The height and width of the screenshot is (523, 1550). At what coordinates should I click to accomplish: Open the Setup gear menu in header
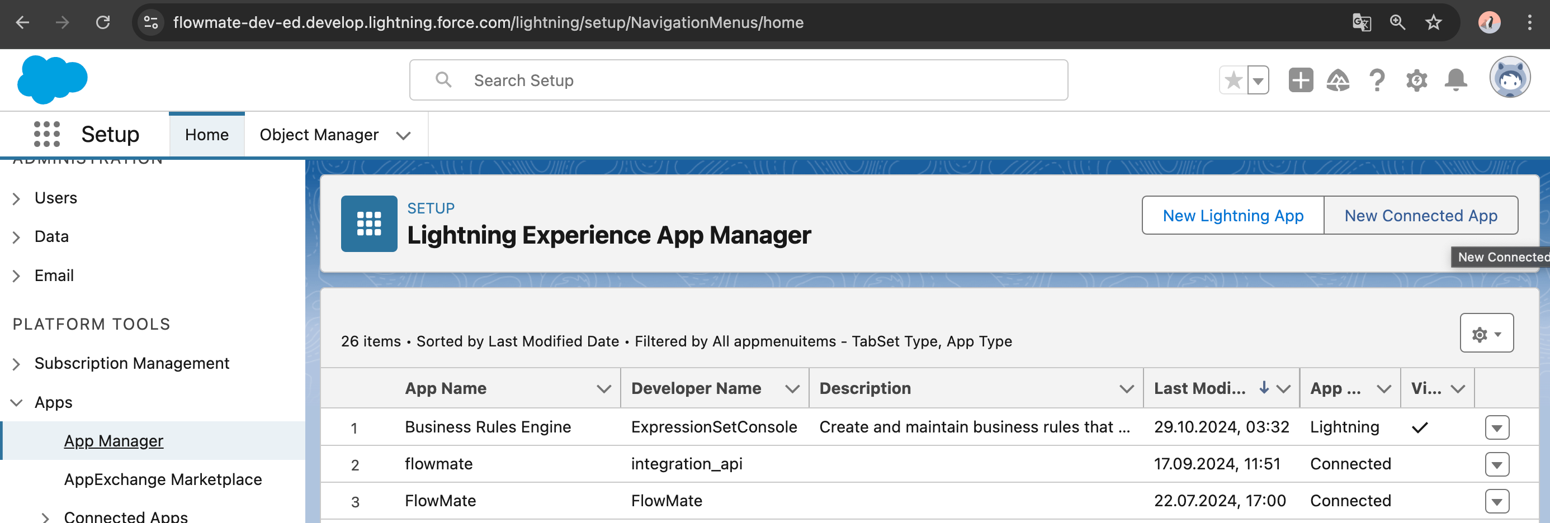click(1416, 80)
